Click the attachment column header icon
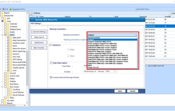The height and width of the screenshot is (111, 175). [x=37, y=16]
